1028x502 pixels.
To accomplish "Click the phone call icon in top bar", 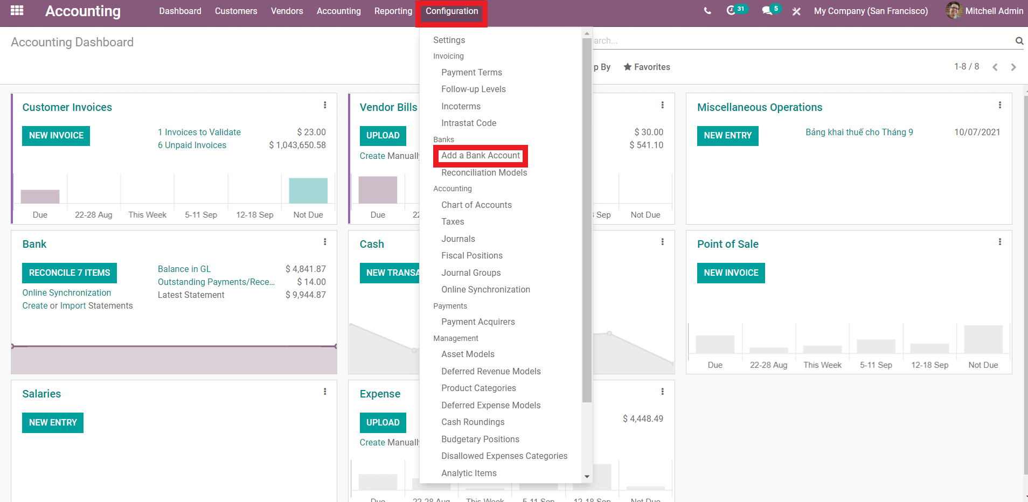I will coord(707,11).
